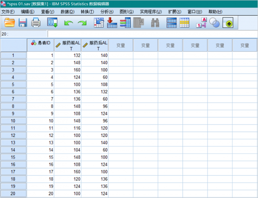Click 服药后ALT value 60 in row 4
This screenshot has height=198, width=258.
click(95, 77)
